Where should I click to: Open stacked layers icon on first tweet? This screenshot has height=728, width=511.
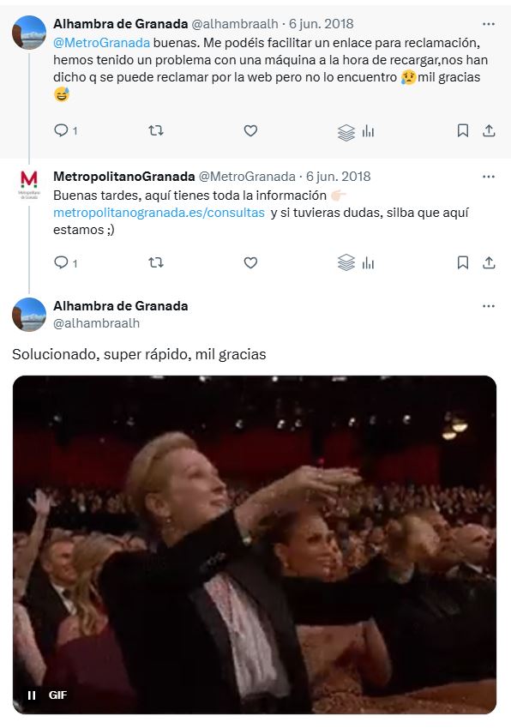tap(346, 133)
